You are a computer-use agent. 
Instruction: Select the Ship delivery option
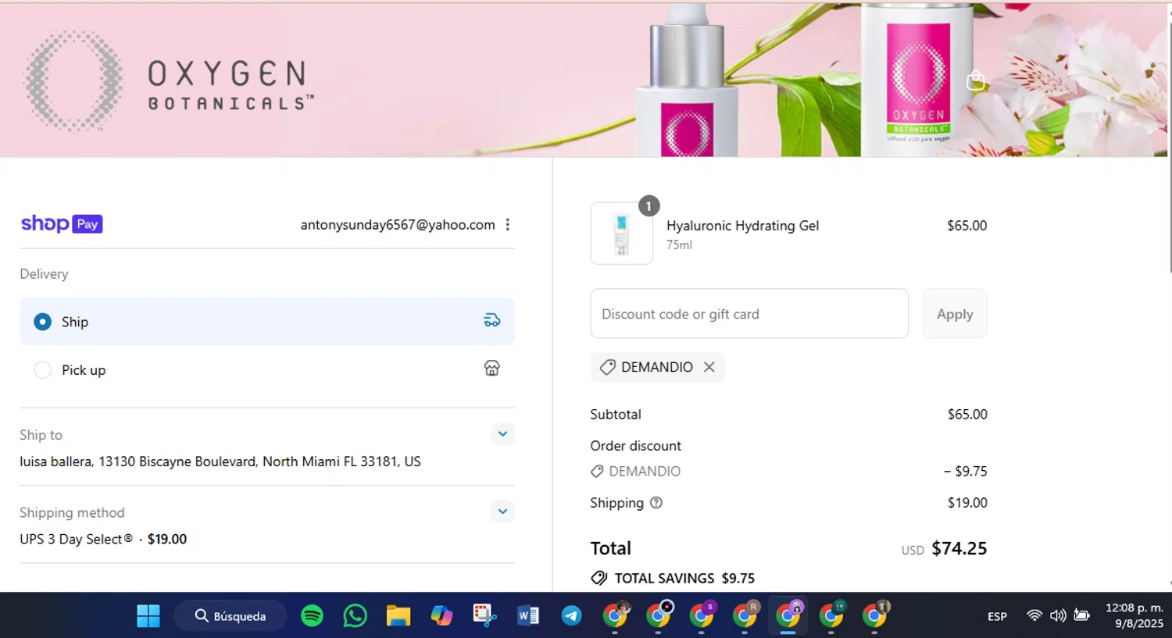point(267,321)
